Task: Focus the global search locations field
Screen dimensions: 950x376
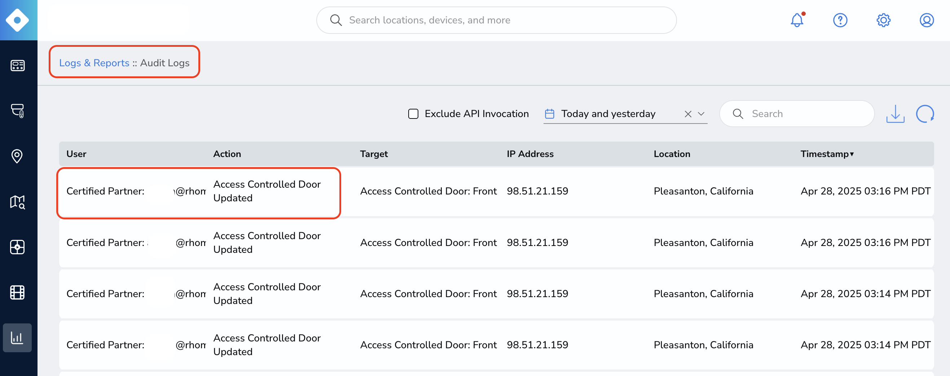Action: point(496,20)
